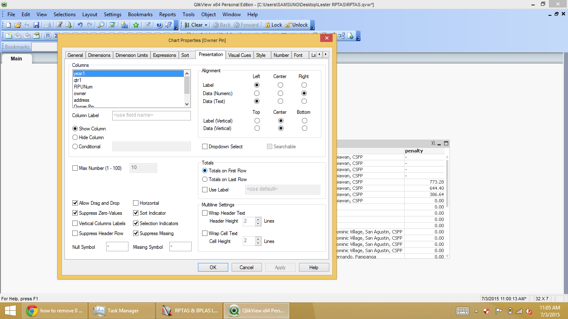The height and width of the screenshot is (319, 568).
Task: Click the Add Bookmark star icon
Action: click(x=136, y=25)
